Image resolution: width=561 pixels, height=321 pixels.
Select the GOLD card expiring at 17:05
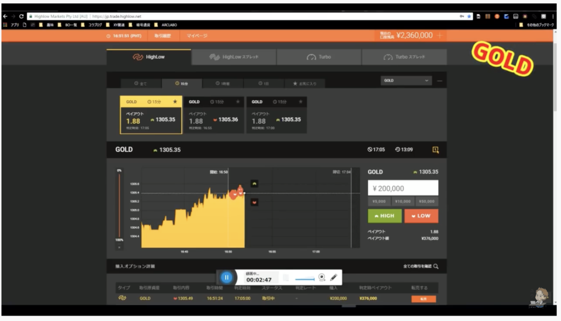coord(151,115)
